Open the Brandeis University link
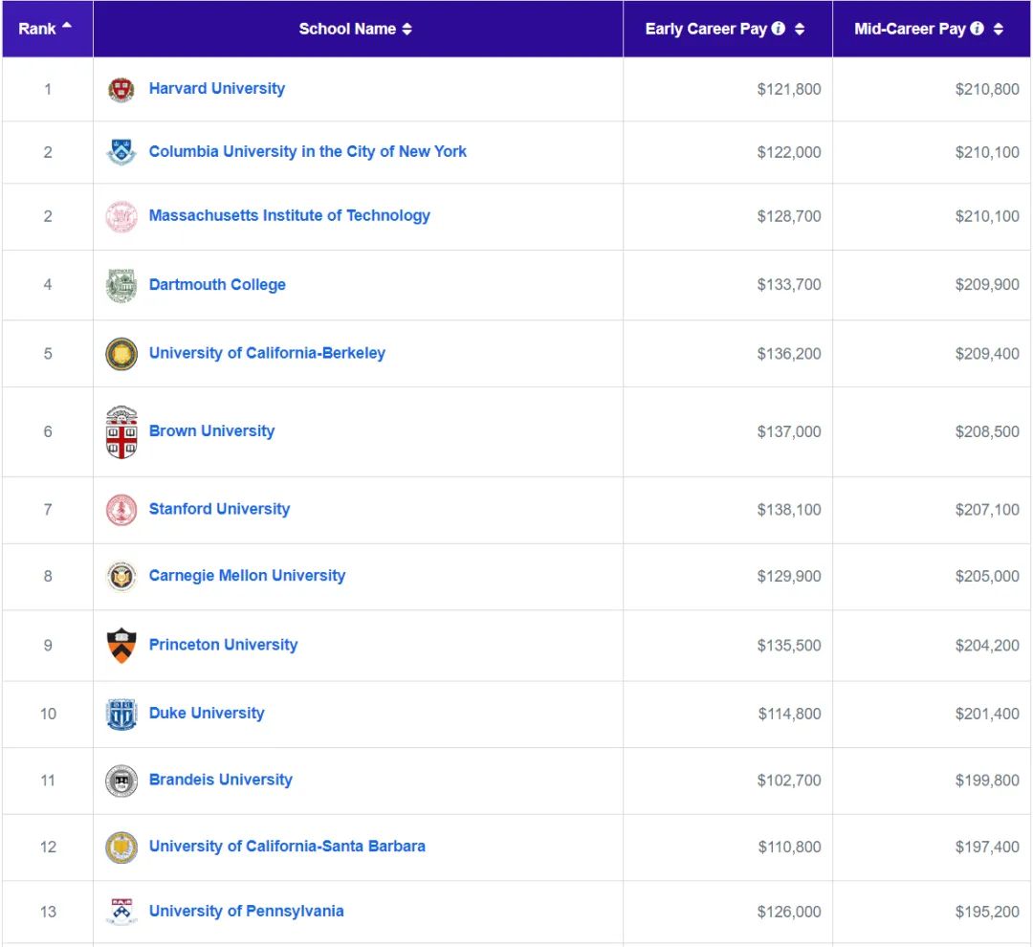Image resolution: width=1033 pixels, height=947 pixels. pos(221,780)
